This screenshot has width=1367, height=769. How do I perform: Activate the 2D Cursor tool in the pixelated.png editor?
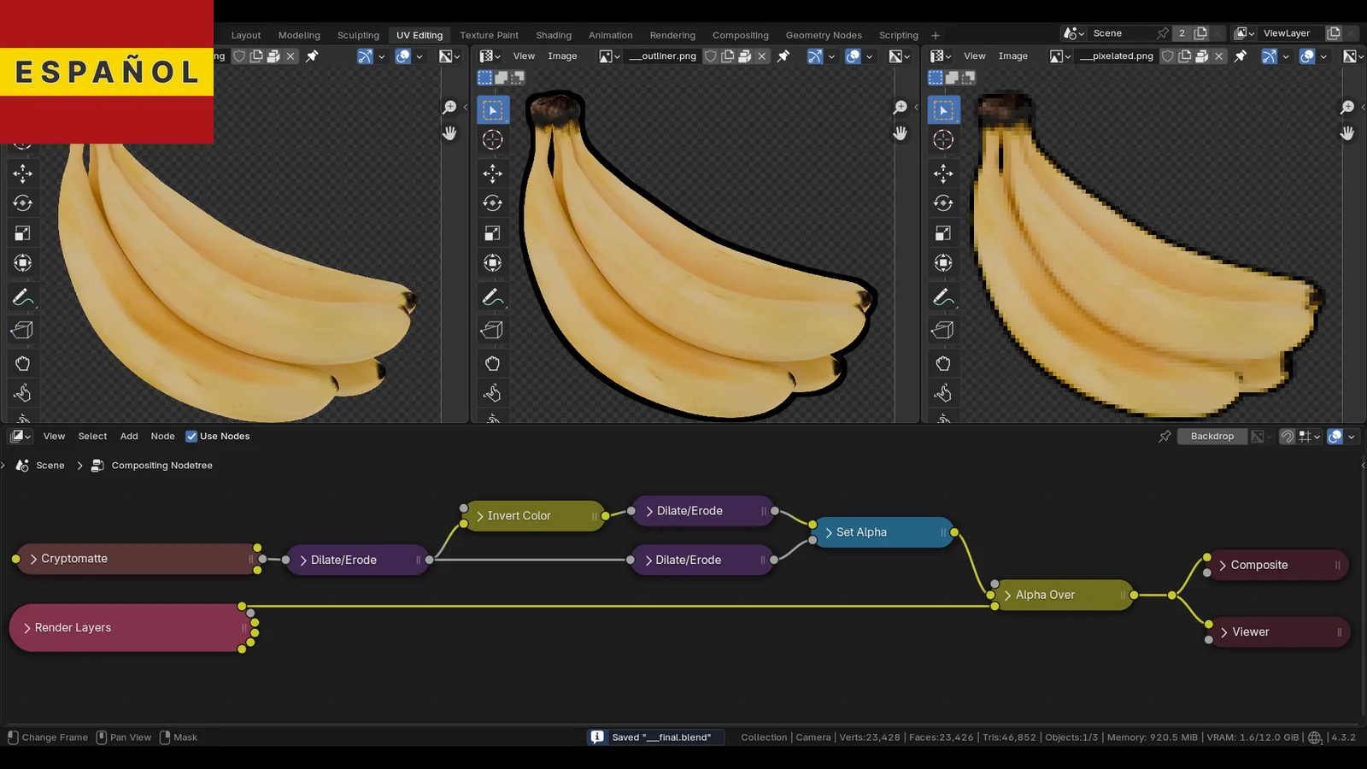click(943, 140)
